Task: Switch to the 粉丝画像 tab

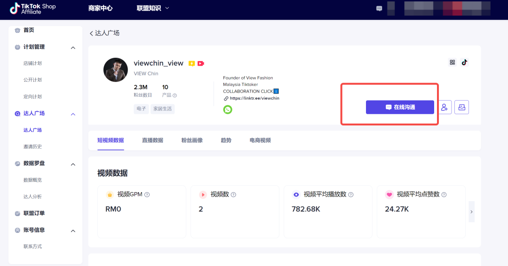Action: [192, 140]
